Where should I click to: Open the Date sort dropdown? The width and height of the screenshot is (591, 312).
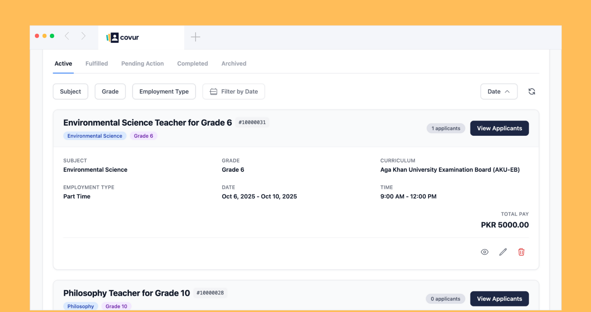(499, 92)
